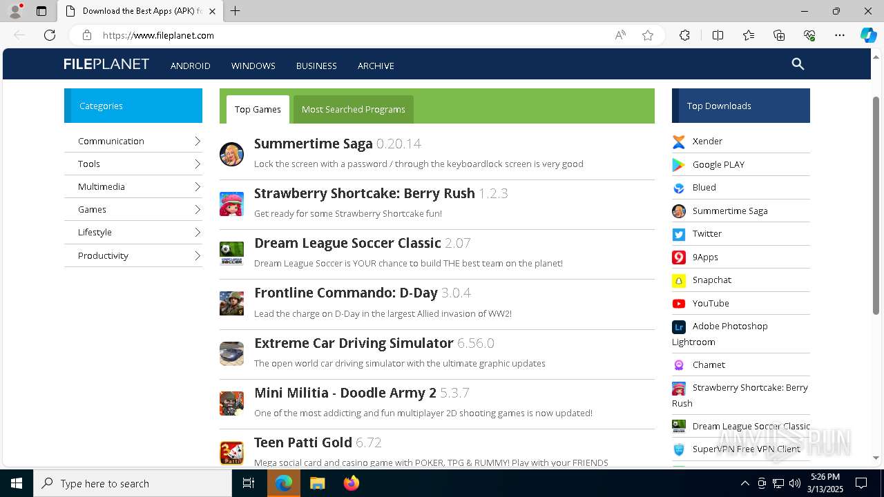Open Edge Settings and more ellipsis

point(840,35)
